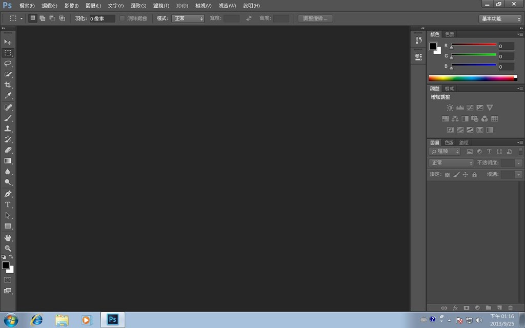The height and width of the screenshot is (328, 525).
Task: Add Vibrance adjustment triangle icon
Action: pyautogui.click(x=490, y=108)
